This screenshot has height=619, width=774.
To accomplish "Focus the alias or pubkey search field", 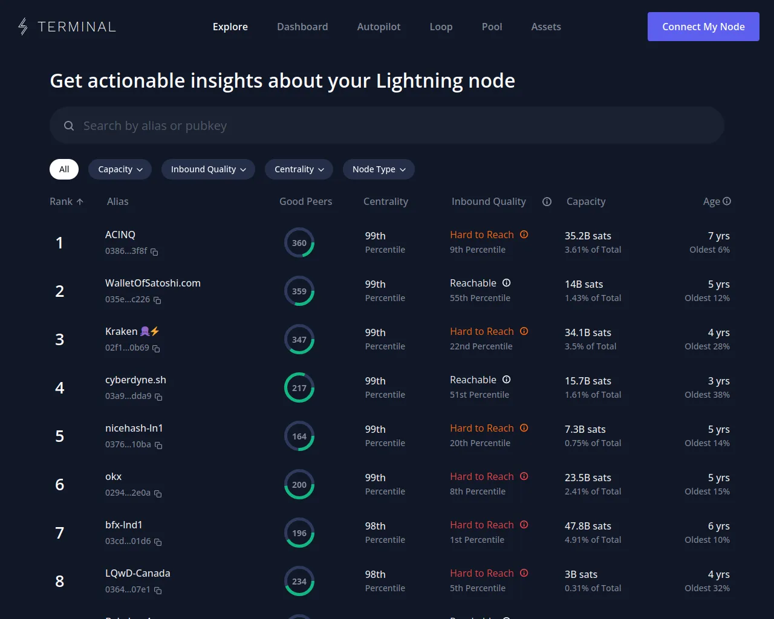I will (x=387, y=126).
